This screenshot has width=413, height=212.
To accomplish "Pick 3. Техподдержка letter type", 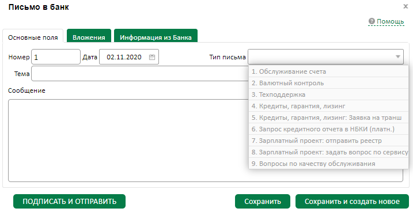I will (x=328, y=94).
